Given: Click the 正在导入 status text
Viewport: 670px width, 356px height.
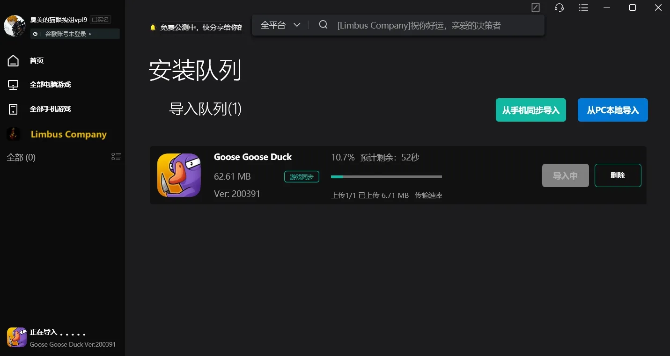Looking at the screenshot, I should pos(44,332).
